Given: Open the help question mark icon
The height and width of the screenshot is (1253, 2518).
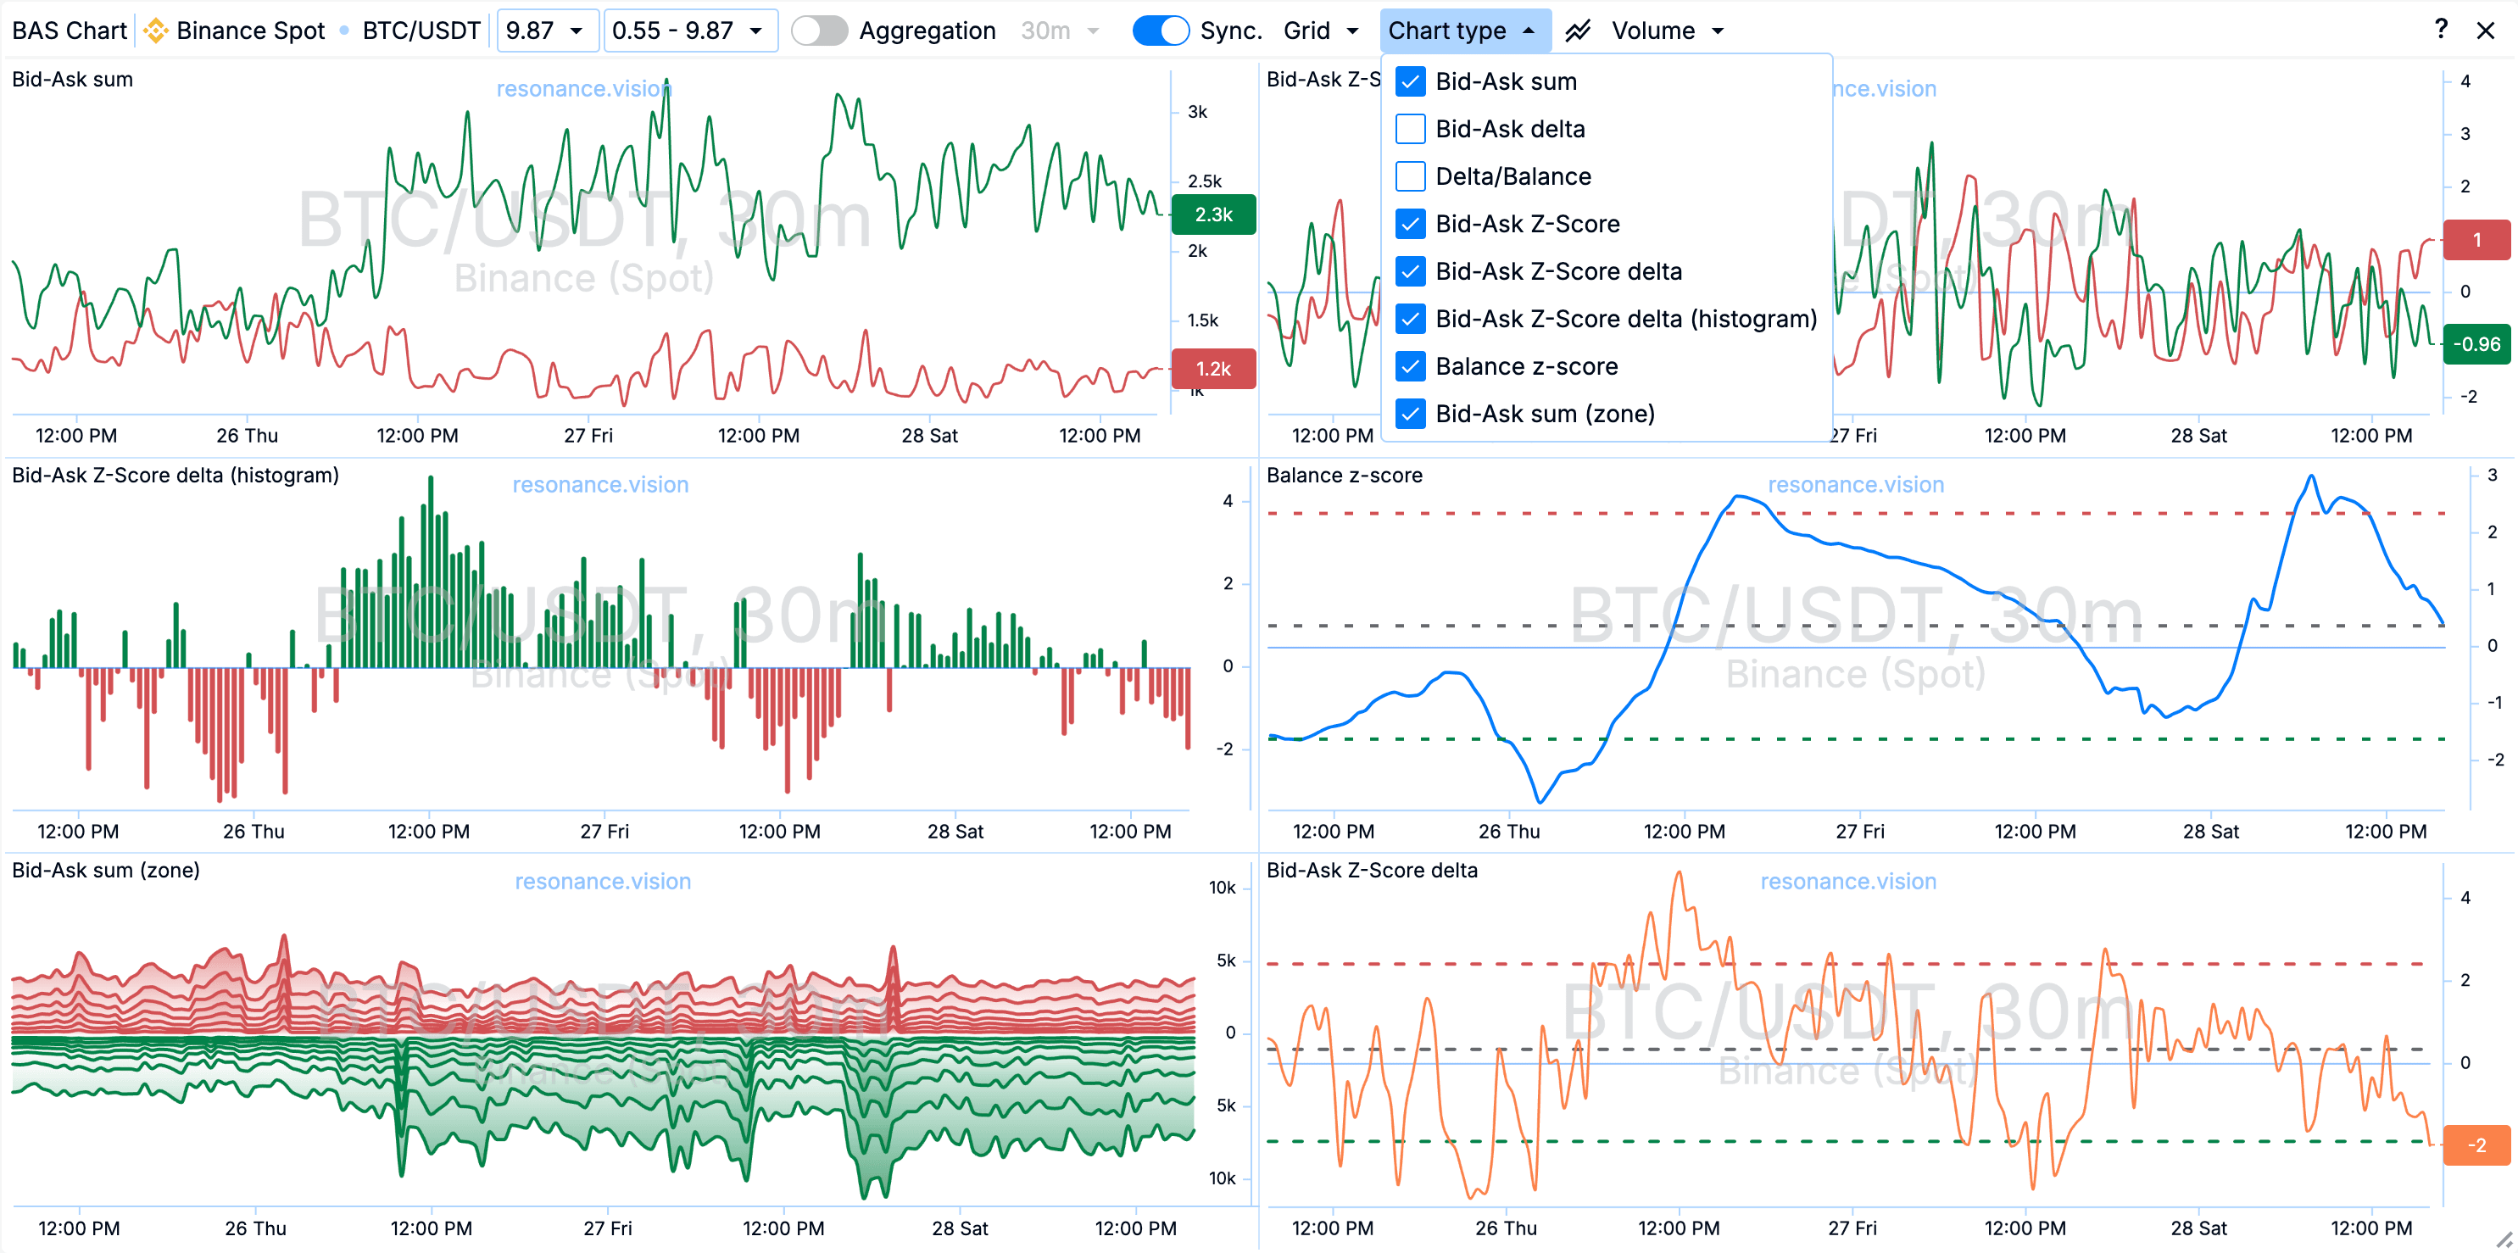Looking at the screenshot, I should click(2441, 30).
